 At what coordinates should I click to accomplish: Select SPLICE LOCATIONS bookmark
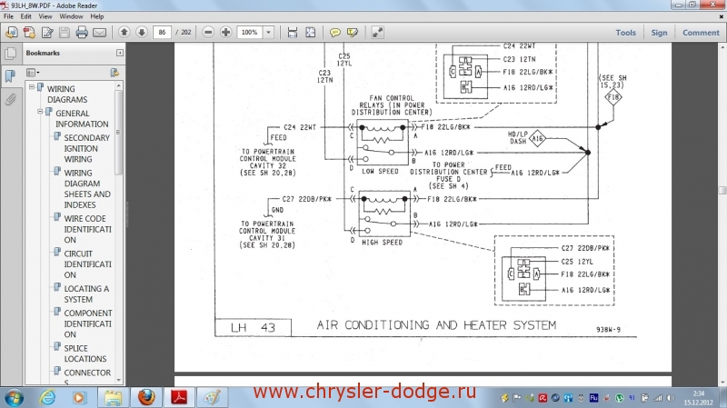click(x=85, y=353)
